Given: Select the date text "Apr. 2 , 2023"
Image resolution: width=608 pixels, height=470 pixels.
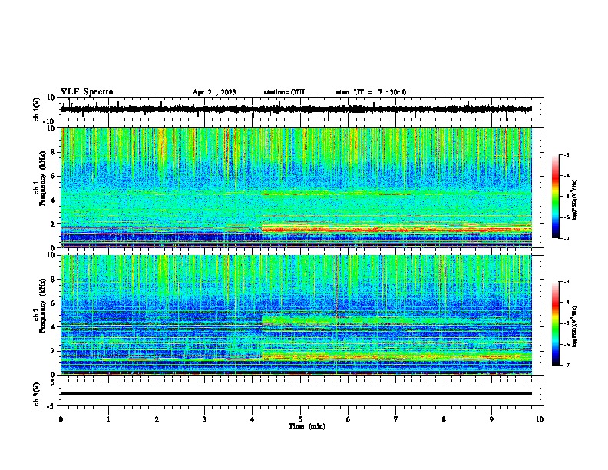Looking at the screenshot, I should pos(214,92).
